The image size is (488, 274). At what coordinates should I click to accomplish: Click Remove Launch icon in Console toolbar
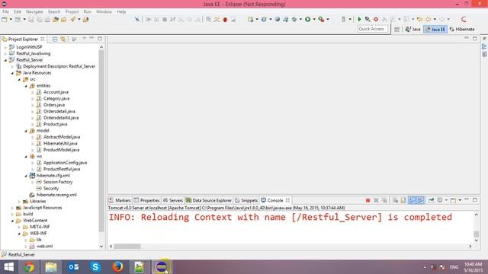[x=376, y=200]
